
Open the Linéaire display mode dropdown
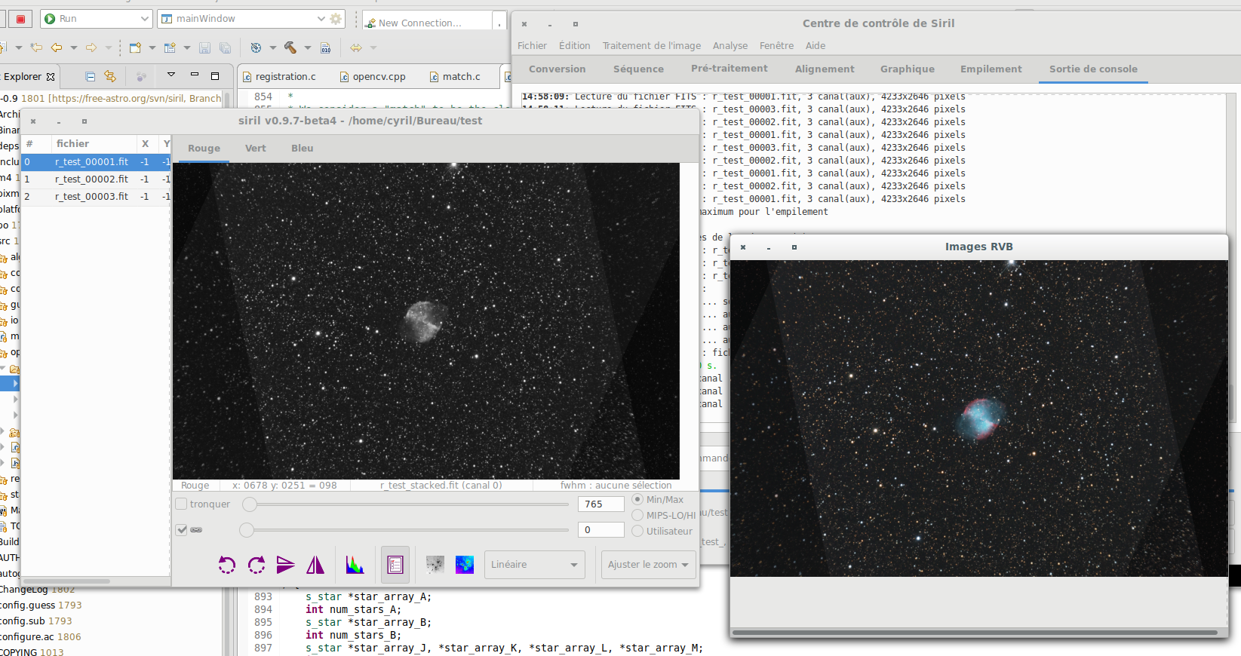click(x=534, y=565)
